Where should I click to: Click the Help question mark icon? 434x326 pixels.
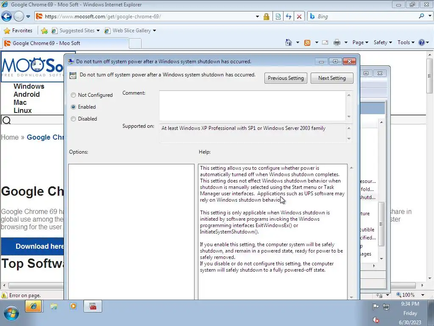click(x=422, y=42)
